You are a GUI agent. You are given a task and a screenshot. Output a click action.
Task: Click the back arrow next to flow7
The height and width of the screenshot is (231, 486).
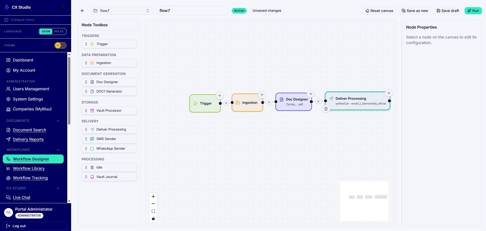[x=82, y=11]
